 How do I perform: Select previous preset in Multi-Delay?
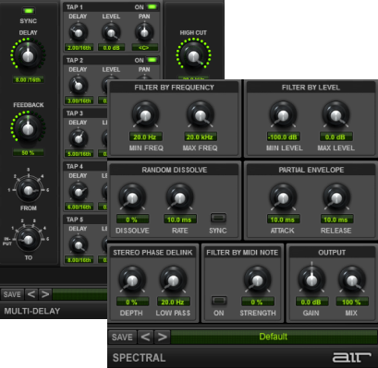[x=31, y=294]
